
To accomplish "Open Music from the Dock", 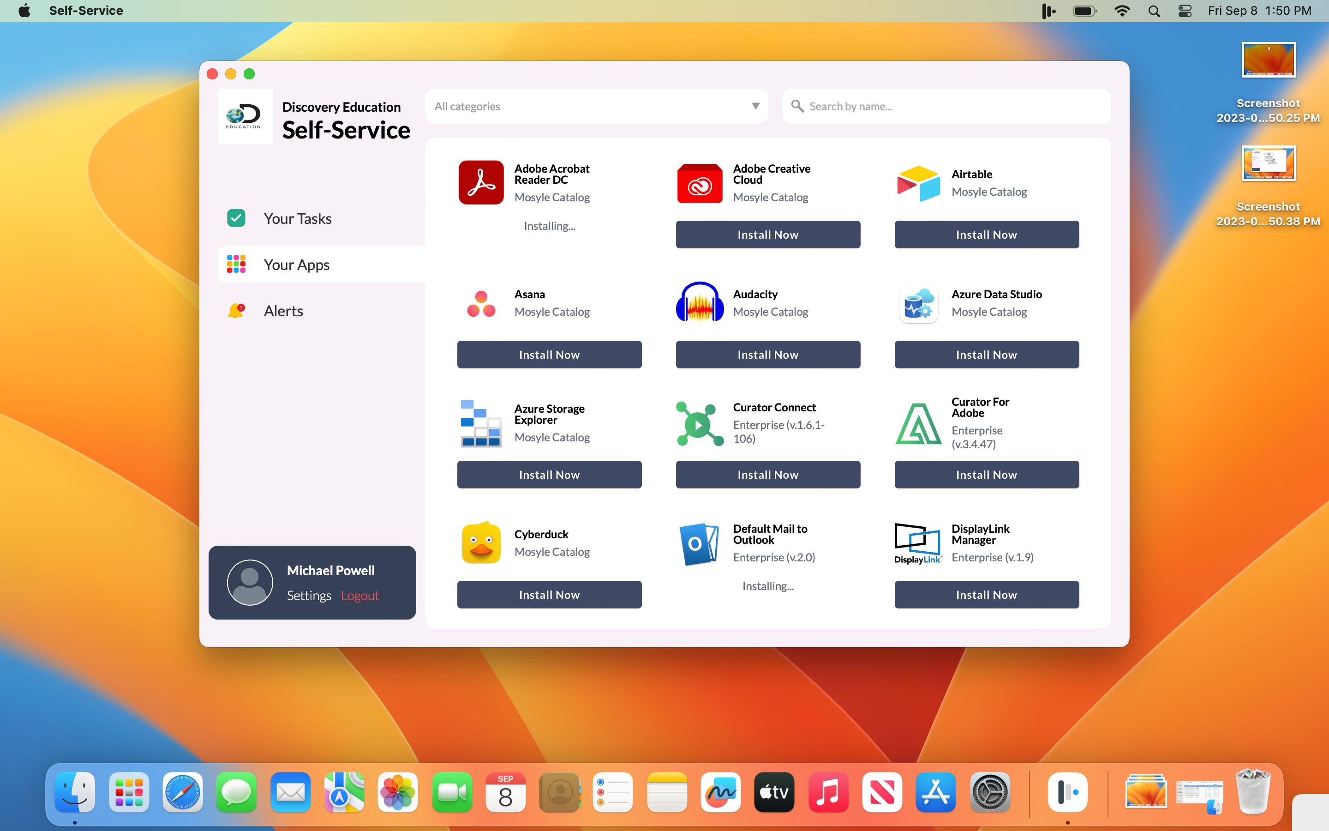I will pyautogui.click(x=828, y=792).
